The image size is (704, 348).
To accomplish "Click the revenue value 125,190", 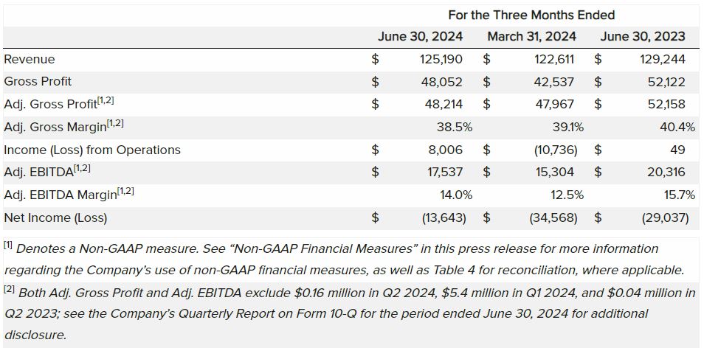I will (x=442, y=59).
